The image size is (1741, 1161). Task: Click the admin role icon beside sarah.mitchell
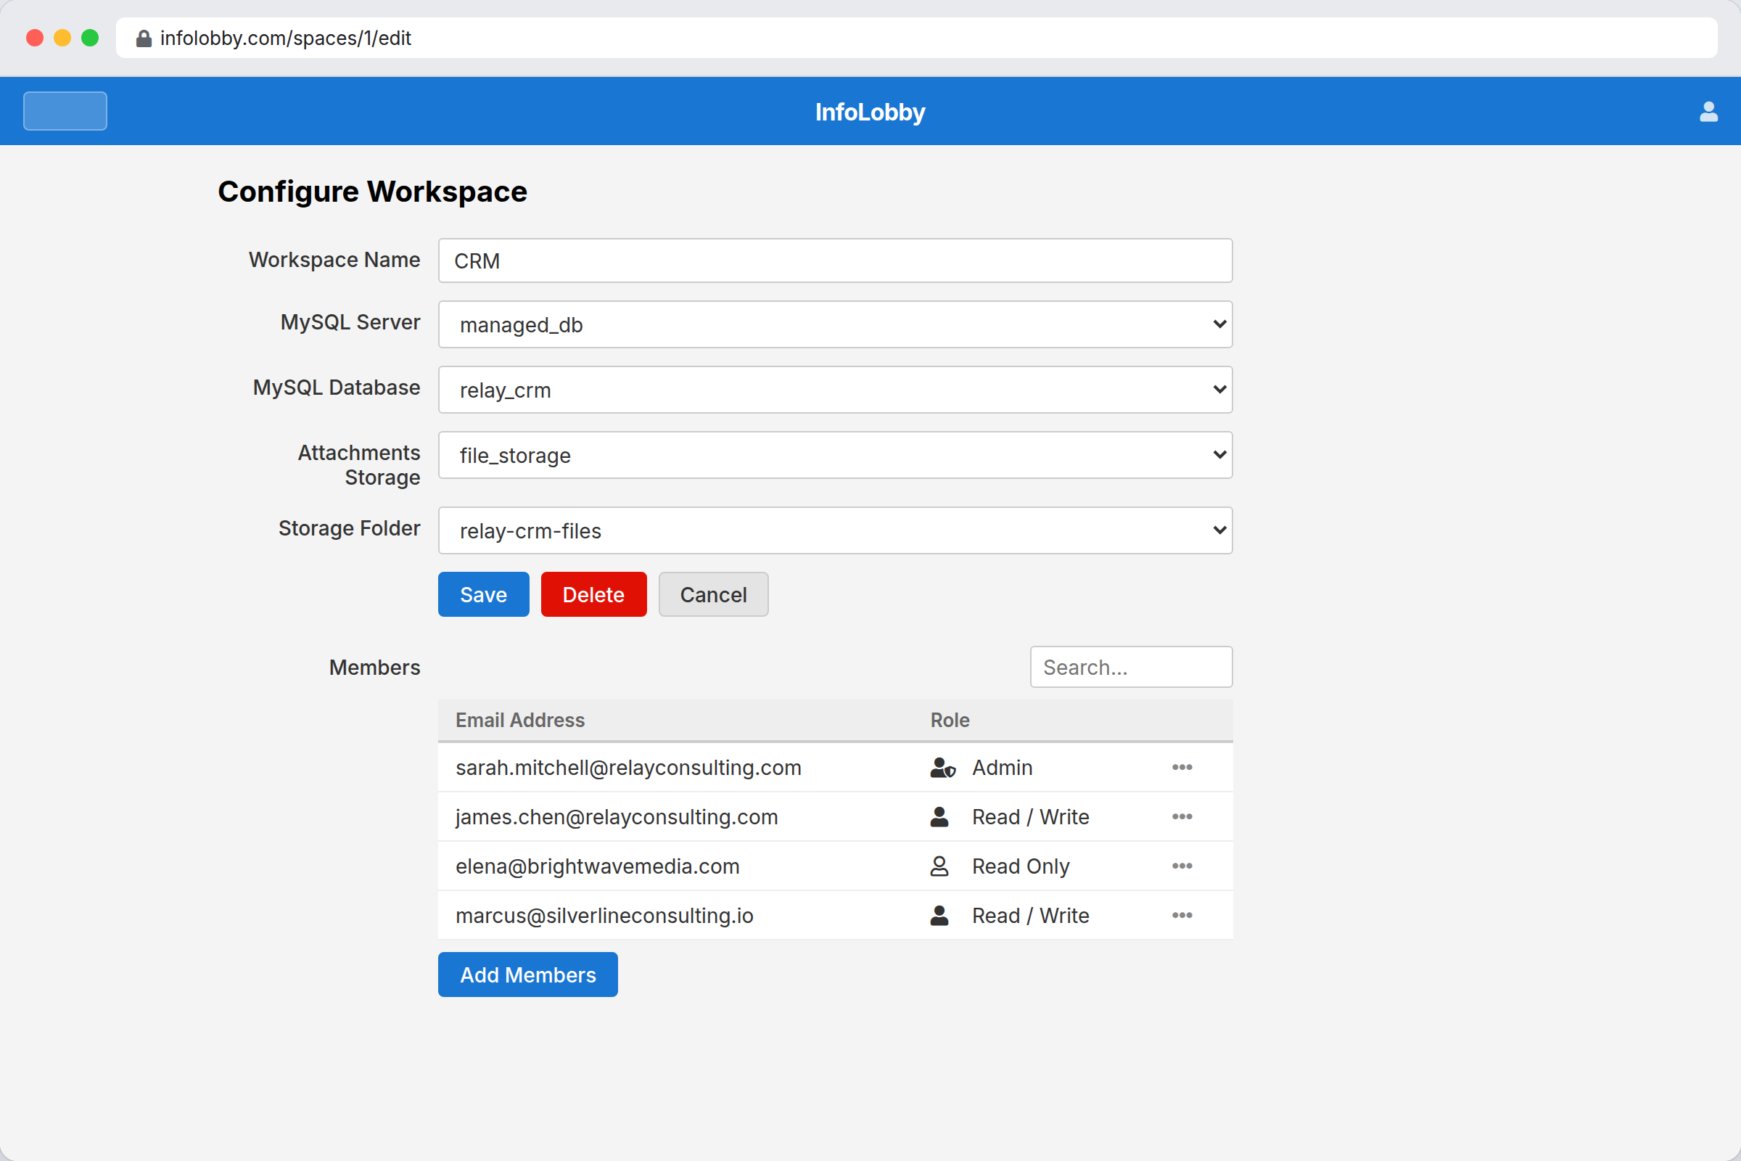click(941, 768)
